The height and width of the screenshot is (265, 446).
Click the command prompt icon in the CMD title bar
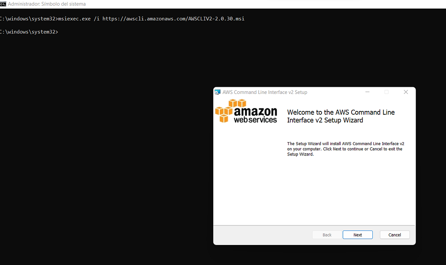pyautogui.click(x=3, y=4)
